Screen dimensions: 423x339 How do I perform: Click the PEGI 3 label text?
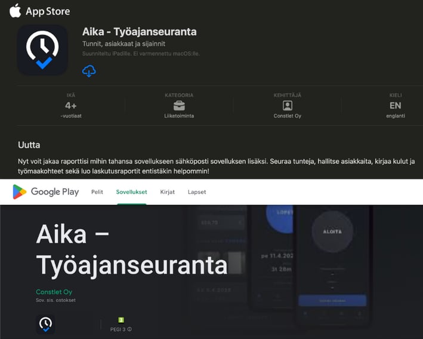click(118, 329)
